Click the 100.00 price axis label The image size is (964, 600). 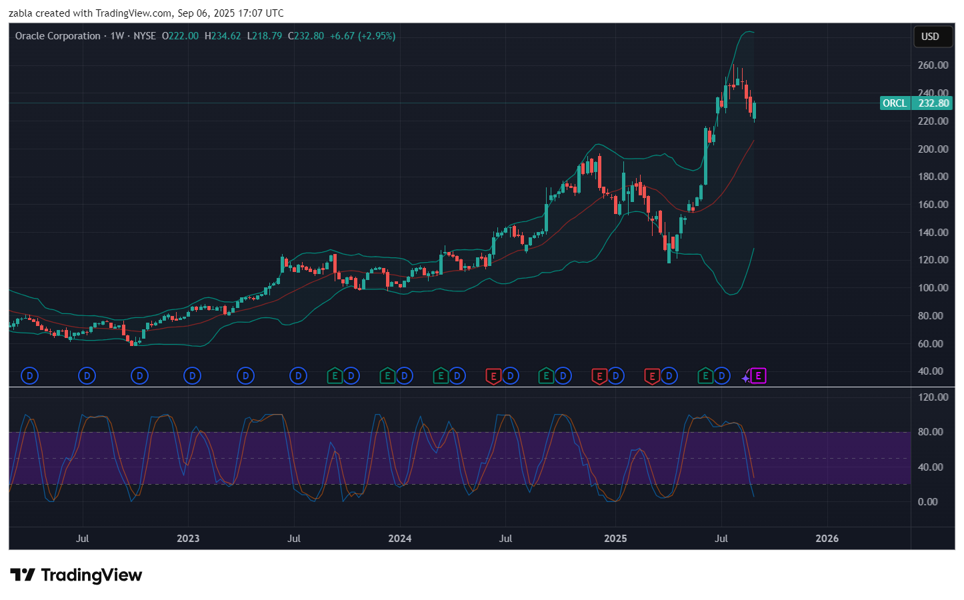coord(933,288)
